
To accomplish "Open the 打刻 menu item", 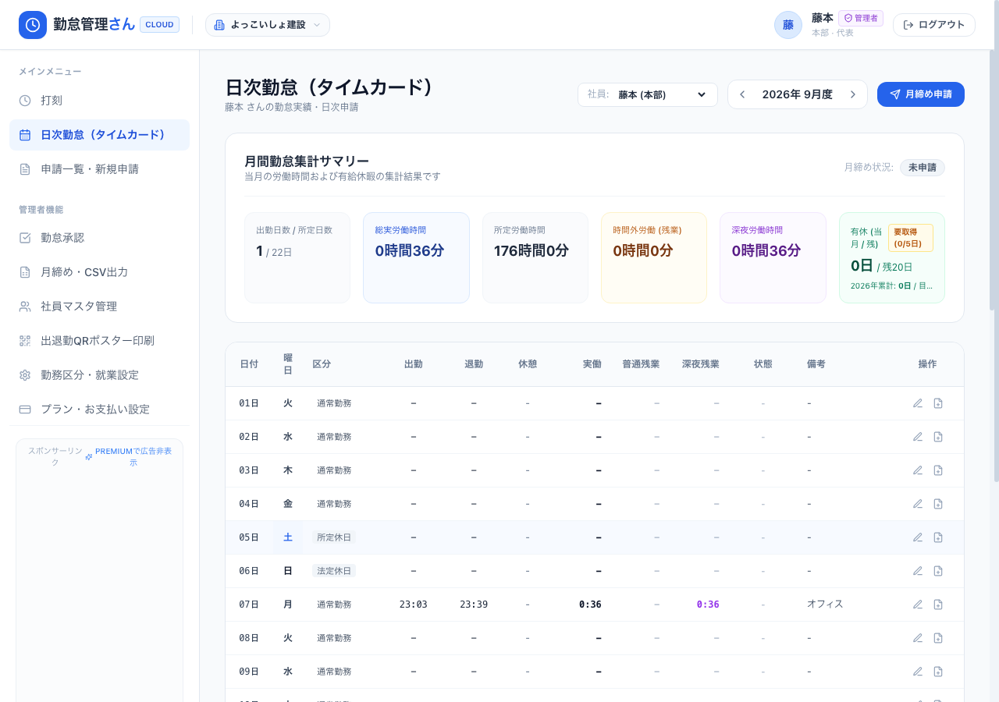I will [99, 101].
